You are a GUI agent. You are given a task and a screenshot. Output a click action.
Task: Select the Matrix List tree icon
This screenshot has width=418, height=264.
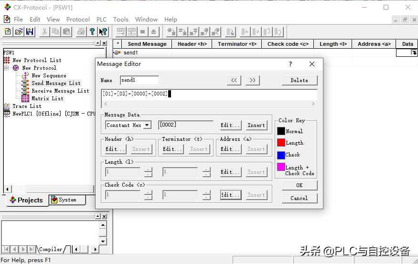coord(25,98)
